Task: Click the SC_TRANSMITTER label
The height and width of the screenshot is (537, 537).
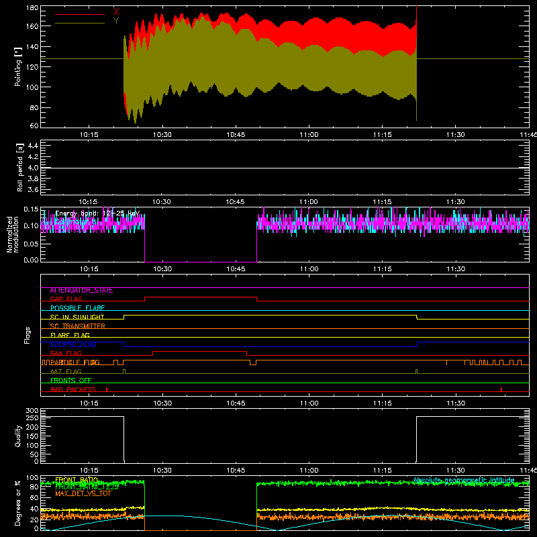Action: click(78, 326)
